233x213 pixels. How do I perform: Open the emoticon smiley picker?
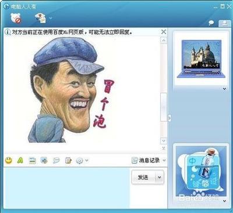[8, 160]
